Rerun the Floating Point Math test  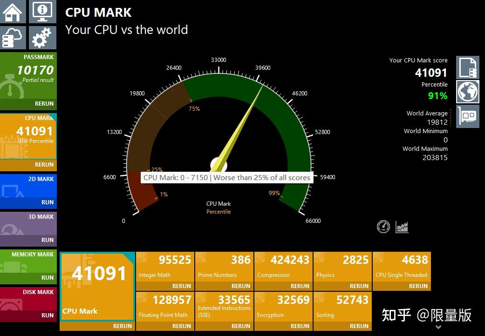tap(182, 326)
